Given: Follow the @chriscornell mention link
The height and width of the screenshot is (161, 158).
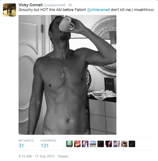Looking at the screenshot, I should pyautogui.click(x=98, y=10).
